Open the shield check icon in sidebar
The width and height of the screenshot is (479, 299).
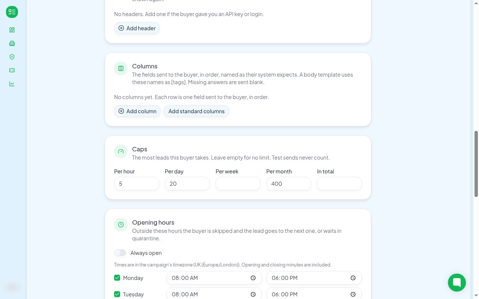[x=12, y=57]
